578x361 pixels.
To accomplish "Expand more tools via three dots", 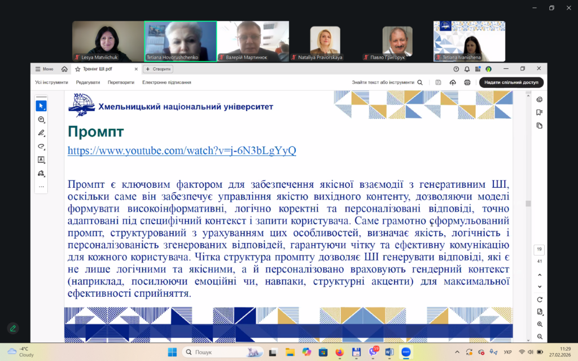I will point(41,187).
